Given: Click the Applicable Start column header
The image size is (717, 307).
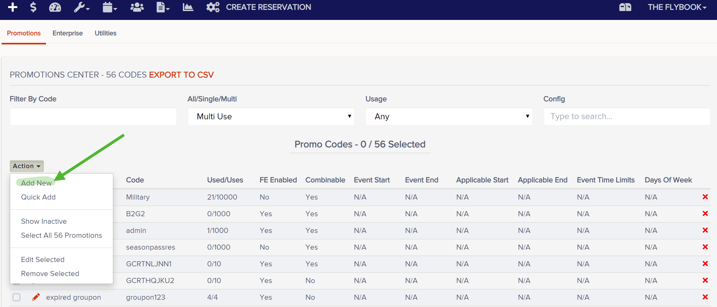Looking at the screenshot, I should [482, 180].
